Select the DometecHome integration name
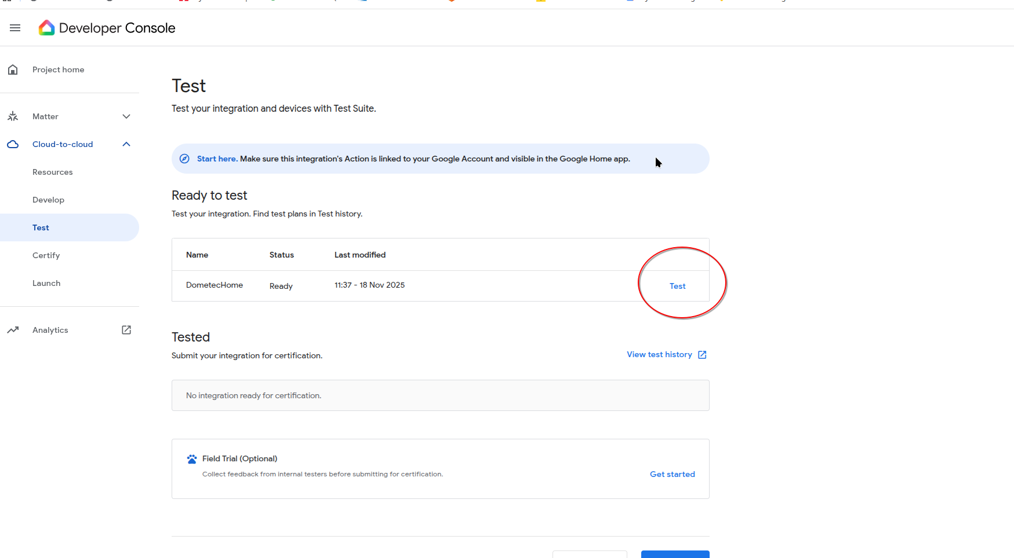Image resolution: width=1014 pixels, height=558 pixels. coord(215,285)
